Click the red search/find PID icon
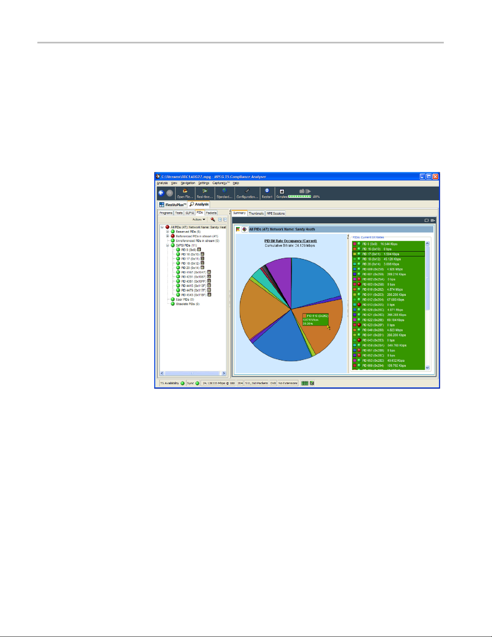492x637 pixels. [x=213, y=219]
